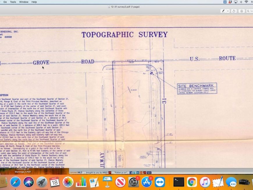The height and width of the screenshot is (190, 253).
Task: Open the Markup toolbar
Action: pyautogui.click(x=242, y=11)
